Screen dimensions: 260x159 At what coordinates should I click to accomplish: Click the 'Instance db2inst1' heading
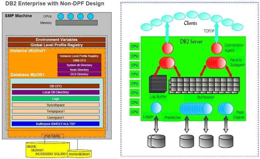[28, 51]
